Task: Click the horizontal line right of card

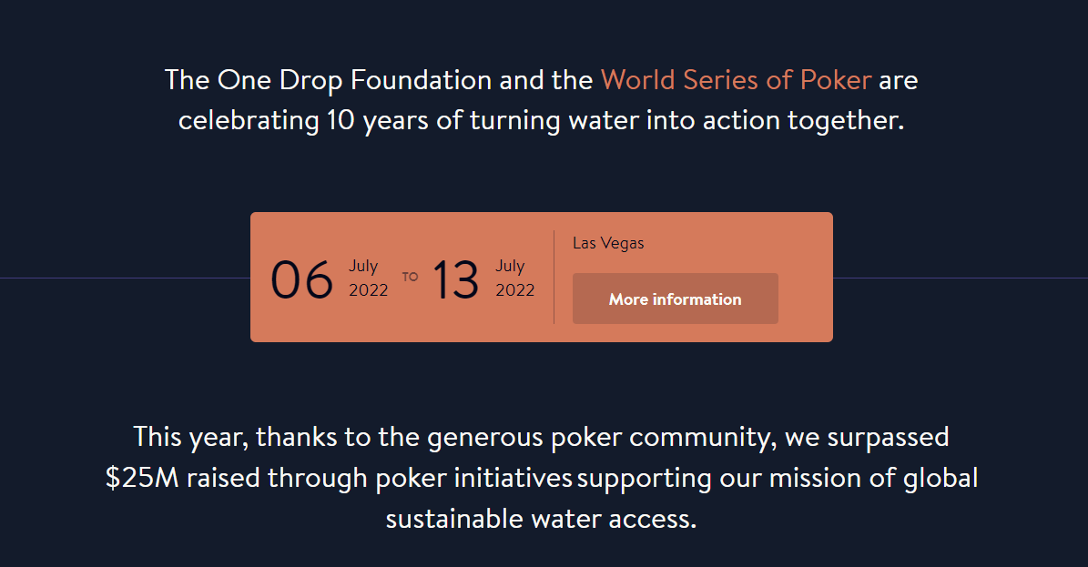Action: click(961, 278)
